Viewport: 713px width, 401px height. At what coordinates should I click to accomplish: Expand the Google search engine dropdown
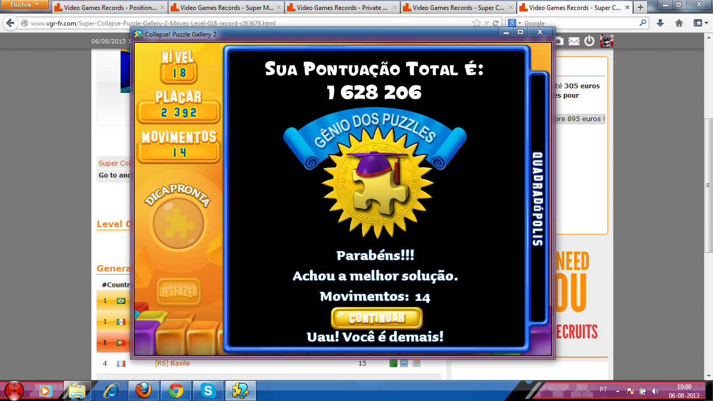(x=515, y=23)
